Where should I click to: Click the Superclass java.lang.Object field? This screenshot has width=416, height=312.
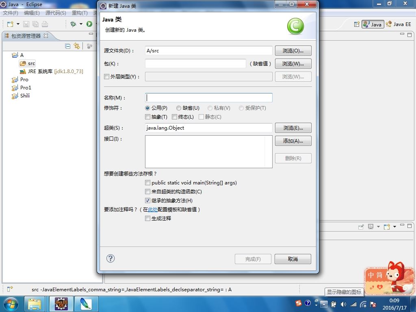(209, 128)
